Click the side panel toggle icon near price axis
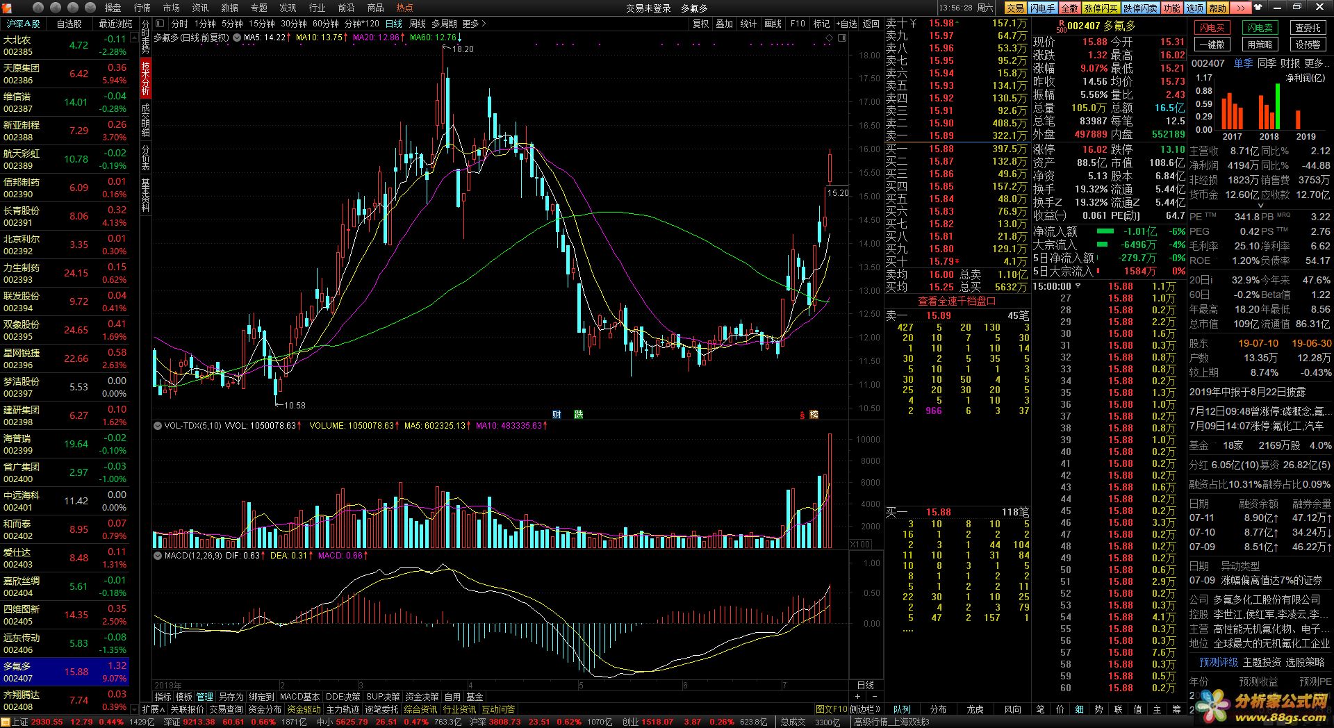The image size is (1334, 728). click(842, 38)
